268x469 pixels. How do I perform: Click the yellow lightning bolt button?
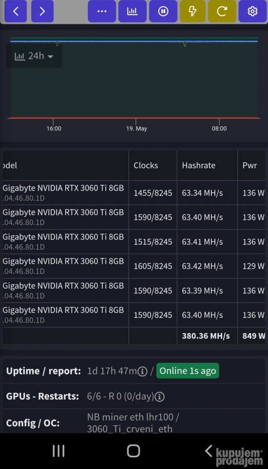click(x=193, y=11)
